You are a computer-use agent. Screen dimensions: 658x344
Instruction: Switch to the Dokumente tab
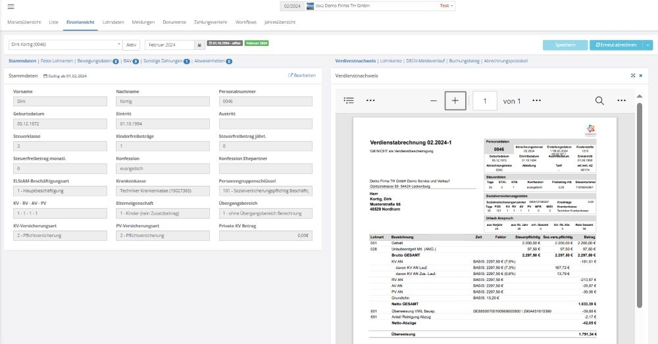click(174, 22)
